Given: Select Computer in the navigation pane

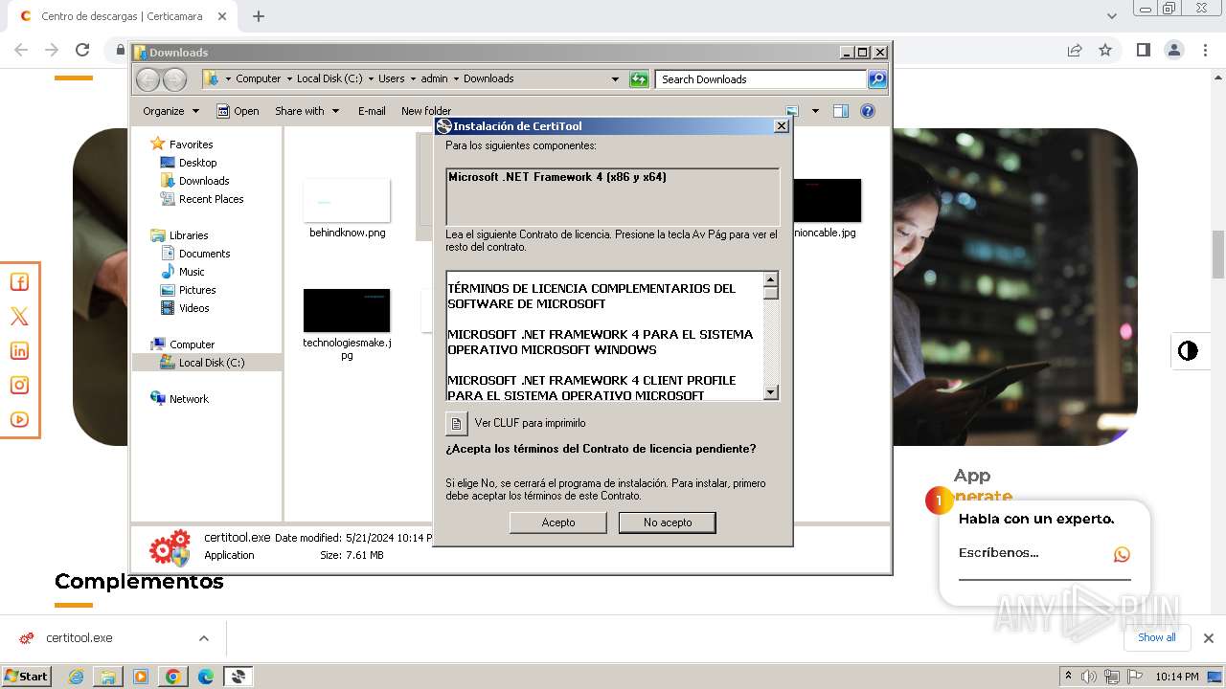Looking at the screenshot, I should tap(192, 344).
